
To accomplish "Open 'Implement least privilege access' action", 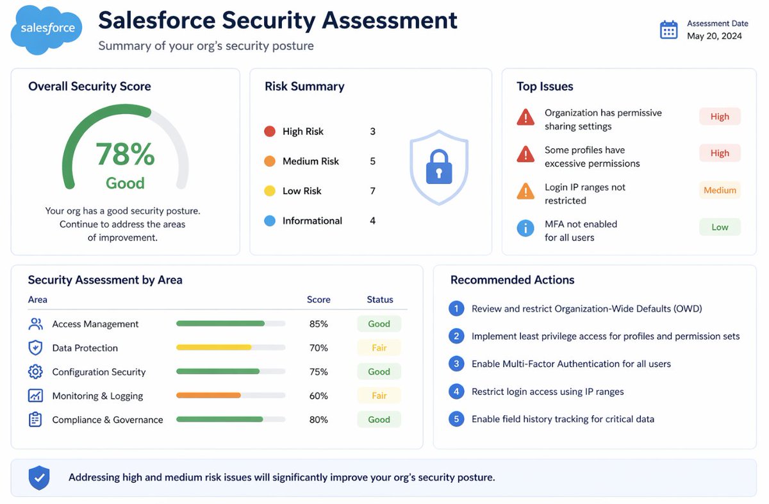I will [x=606, y=336].
